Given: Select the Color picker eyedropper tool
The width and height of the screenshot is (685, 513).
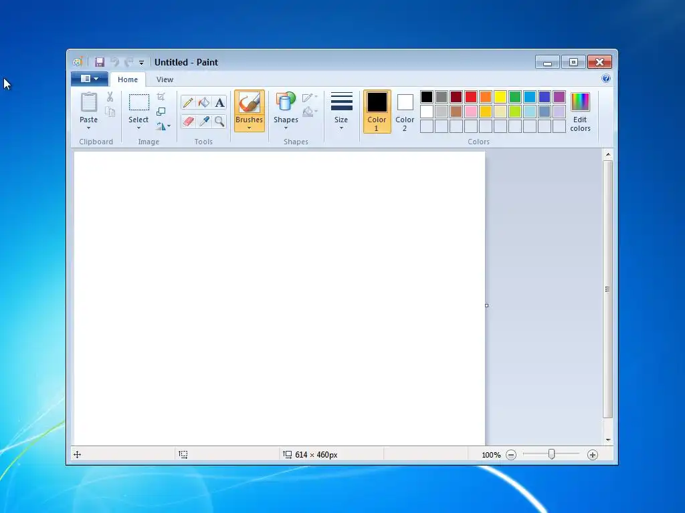Looking at the screenshot, I should [204, 121].
